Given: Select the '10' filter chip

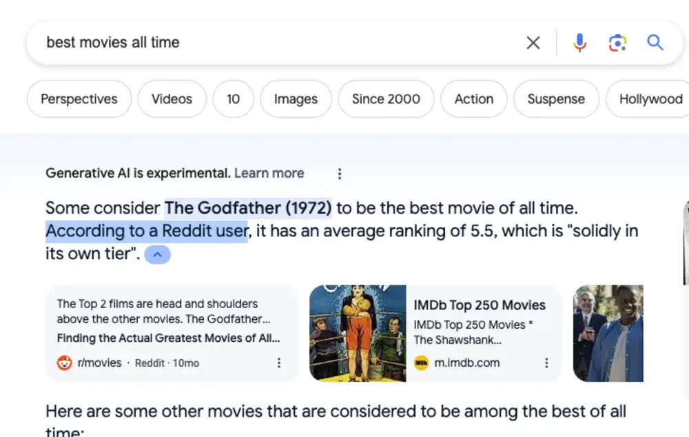Looking at the screenshot, I should point(234,99).
